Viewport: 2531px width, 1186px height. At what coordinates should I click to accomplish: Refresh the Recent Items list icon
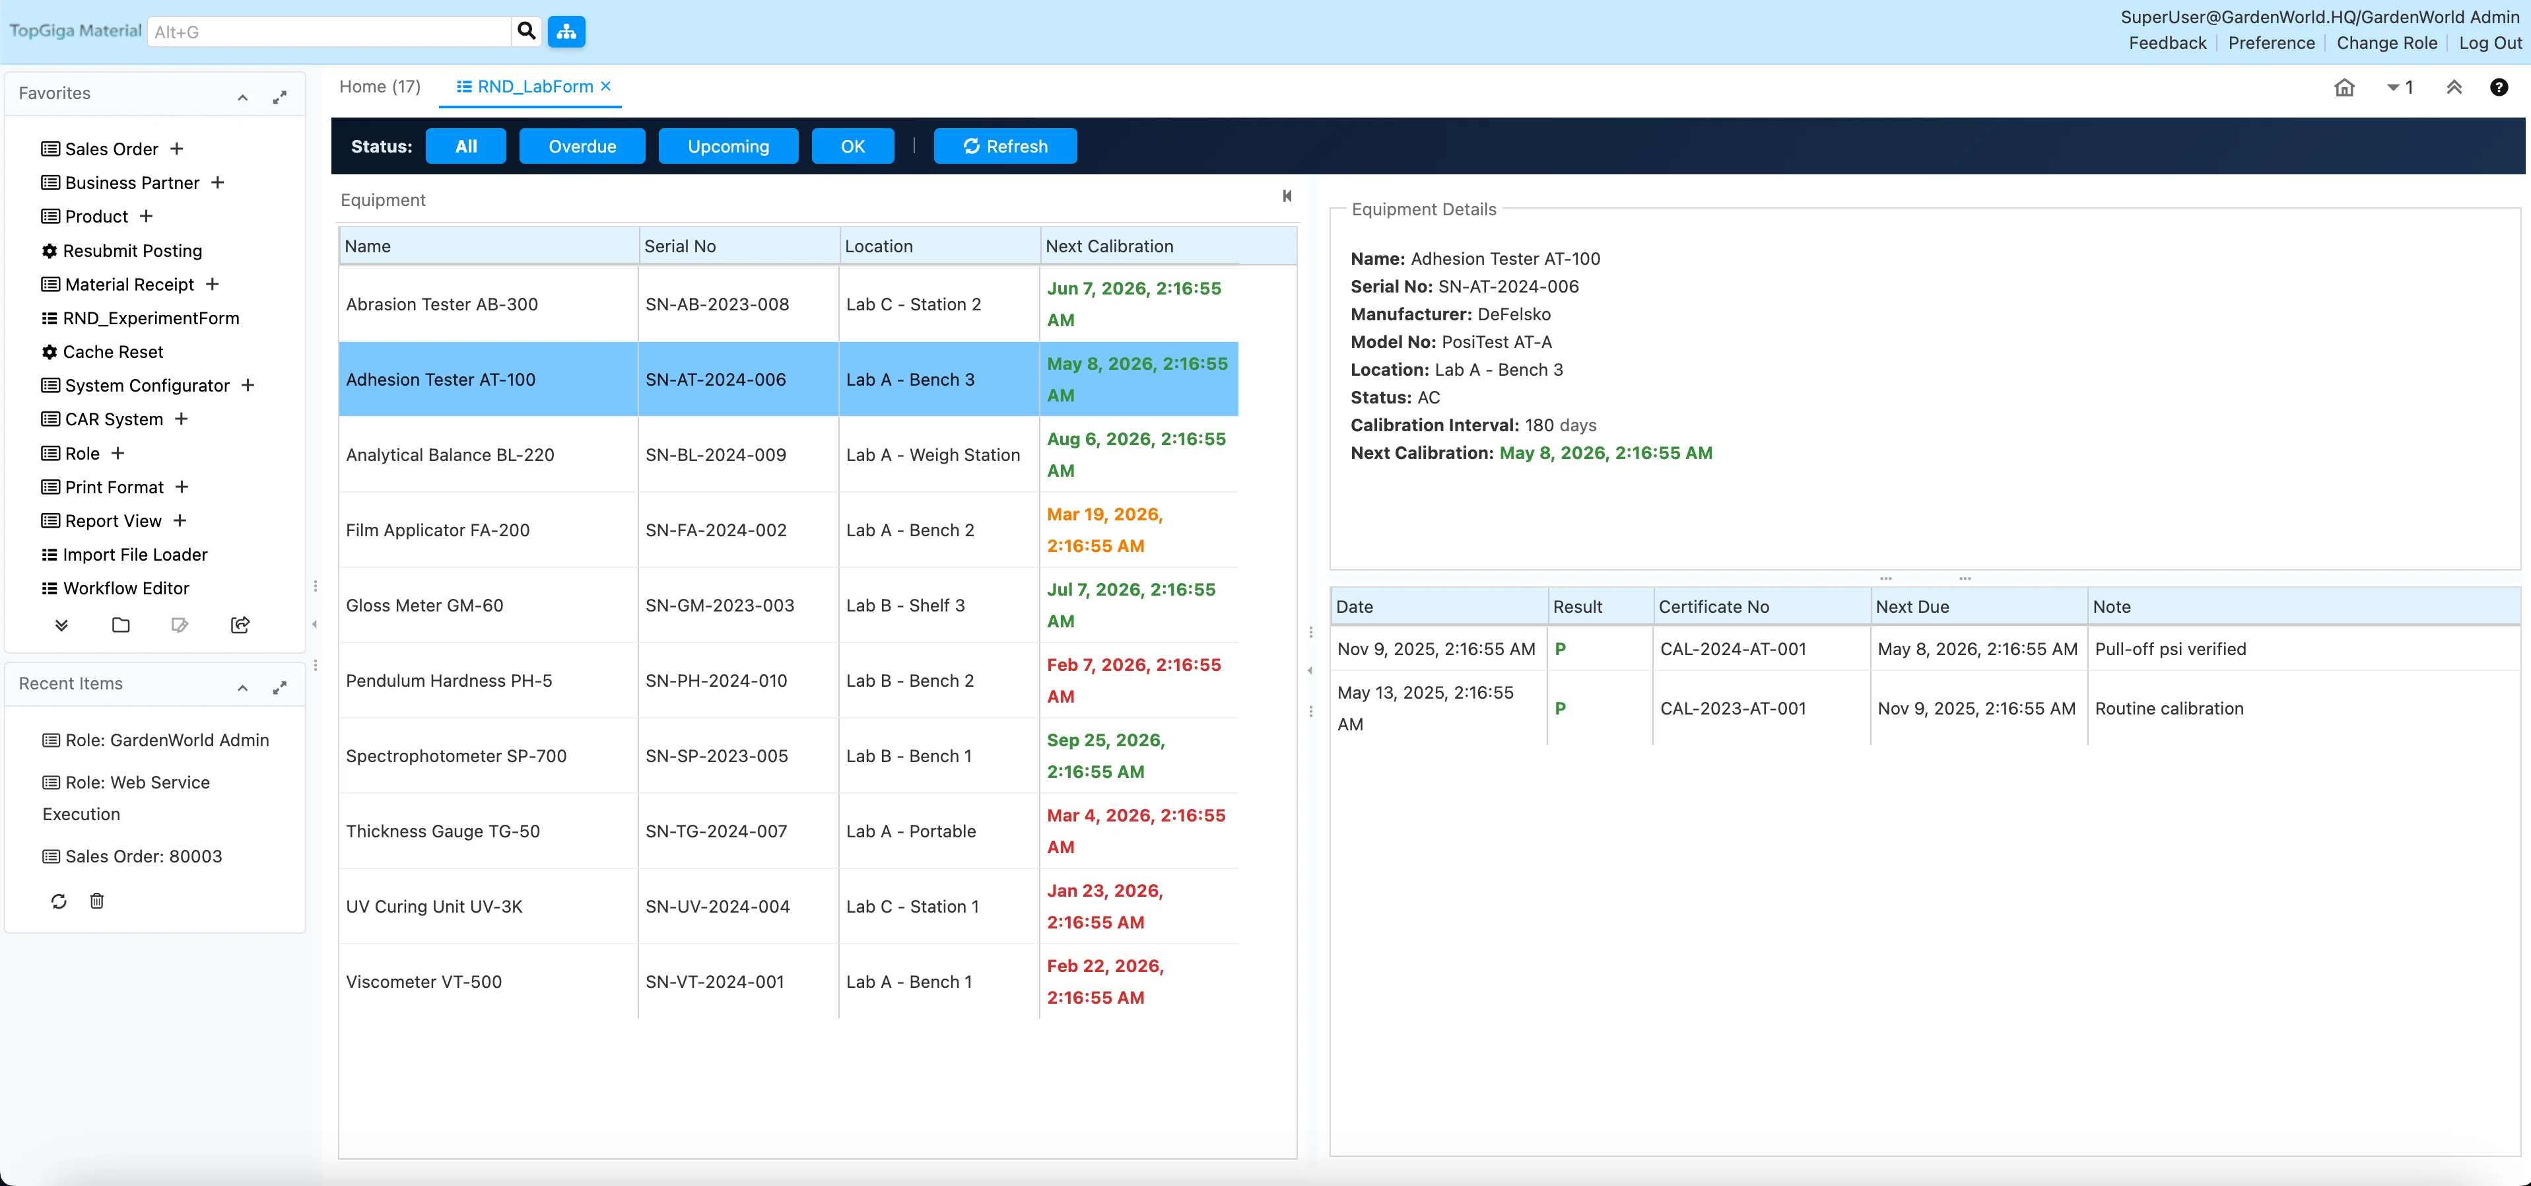(59, 900)
